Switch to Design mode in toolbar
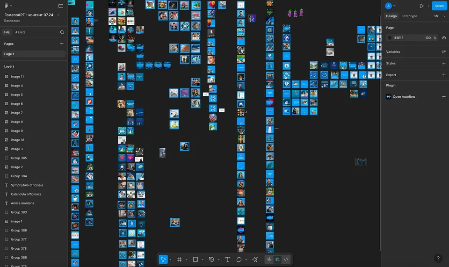The image size is (449, 267). point(277,260)
